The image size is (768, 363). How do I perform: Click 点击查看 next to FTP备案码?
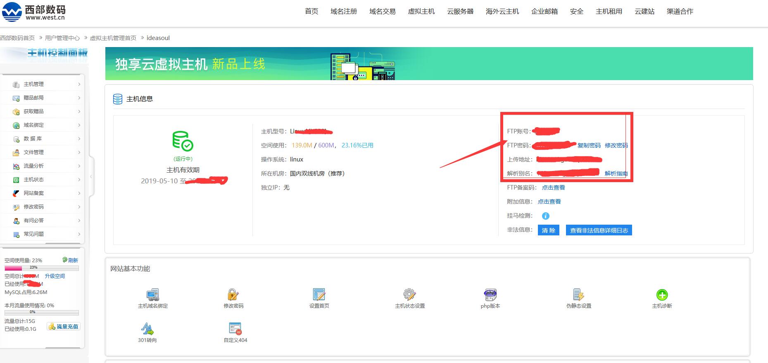[x=554, y=187]
